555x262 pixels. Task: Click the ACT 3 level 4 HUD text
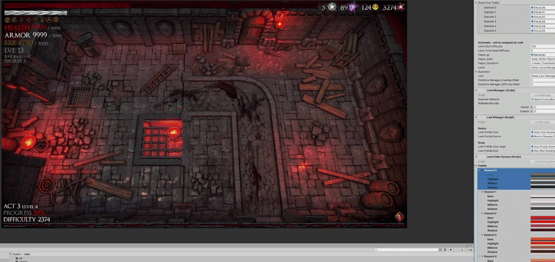click(x=21, y=206)
